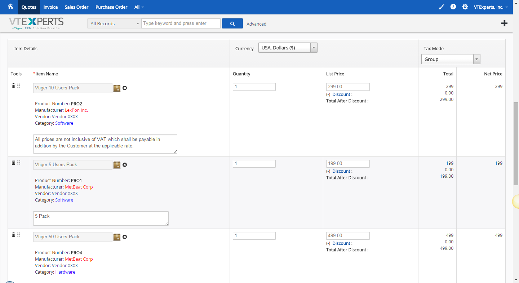Open the info icon in header
The height and width of the screenshot is (283, 519).
[x=453, y=7]
